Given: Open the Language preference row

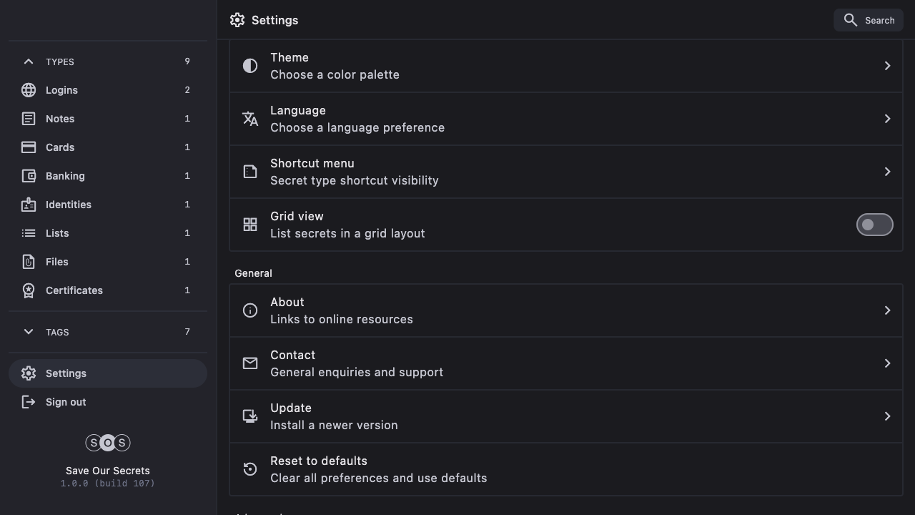Looking at the screenshot, I should 565,119.
